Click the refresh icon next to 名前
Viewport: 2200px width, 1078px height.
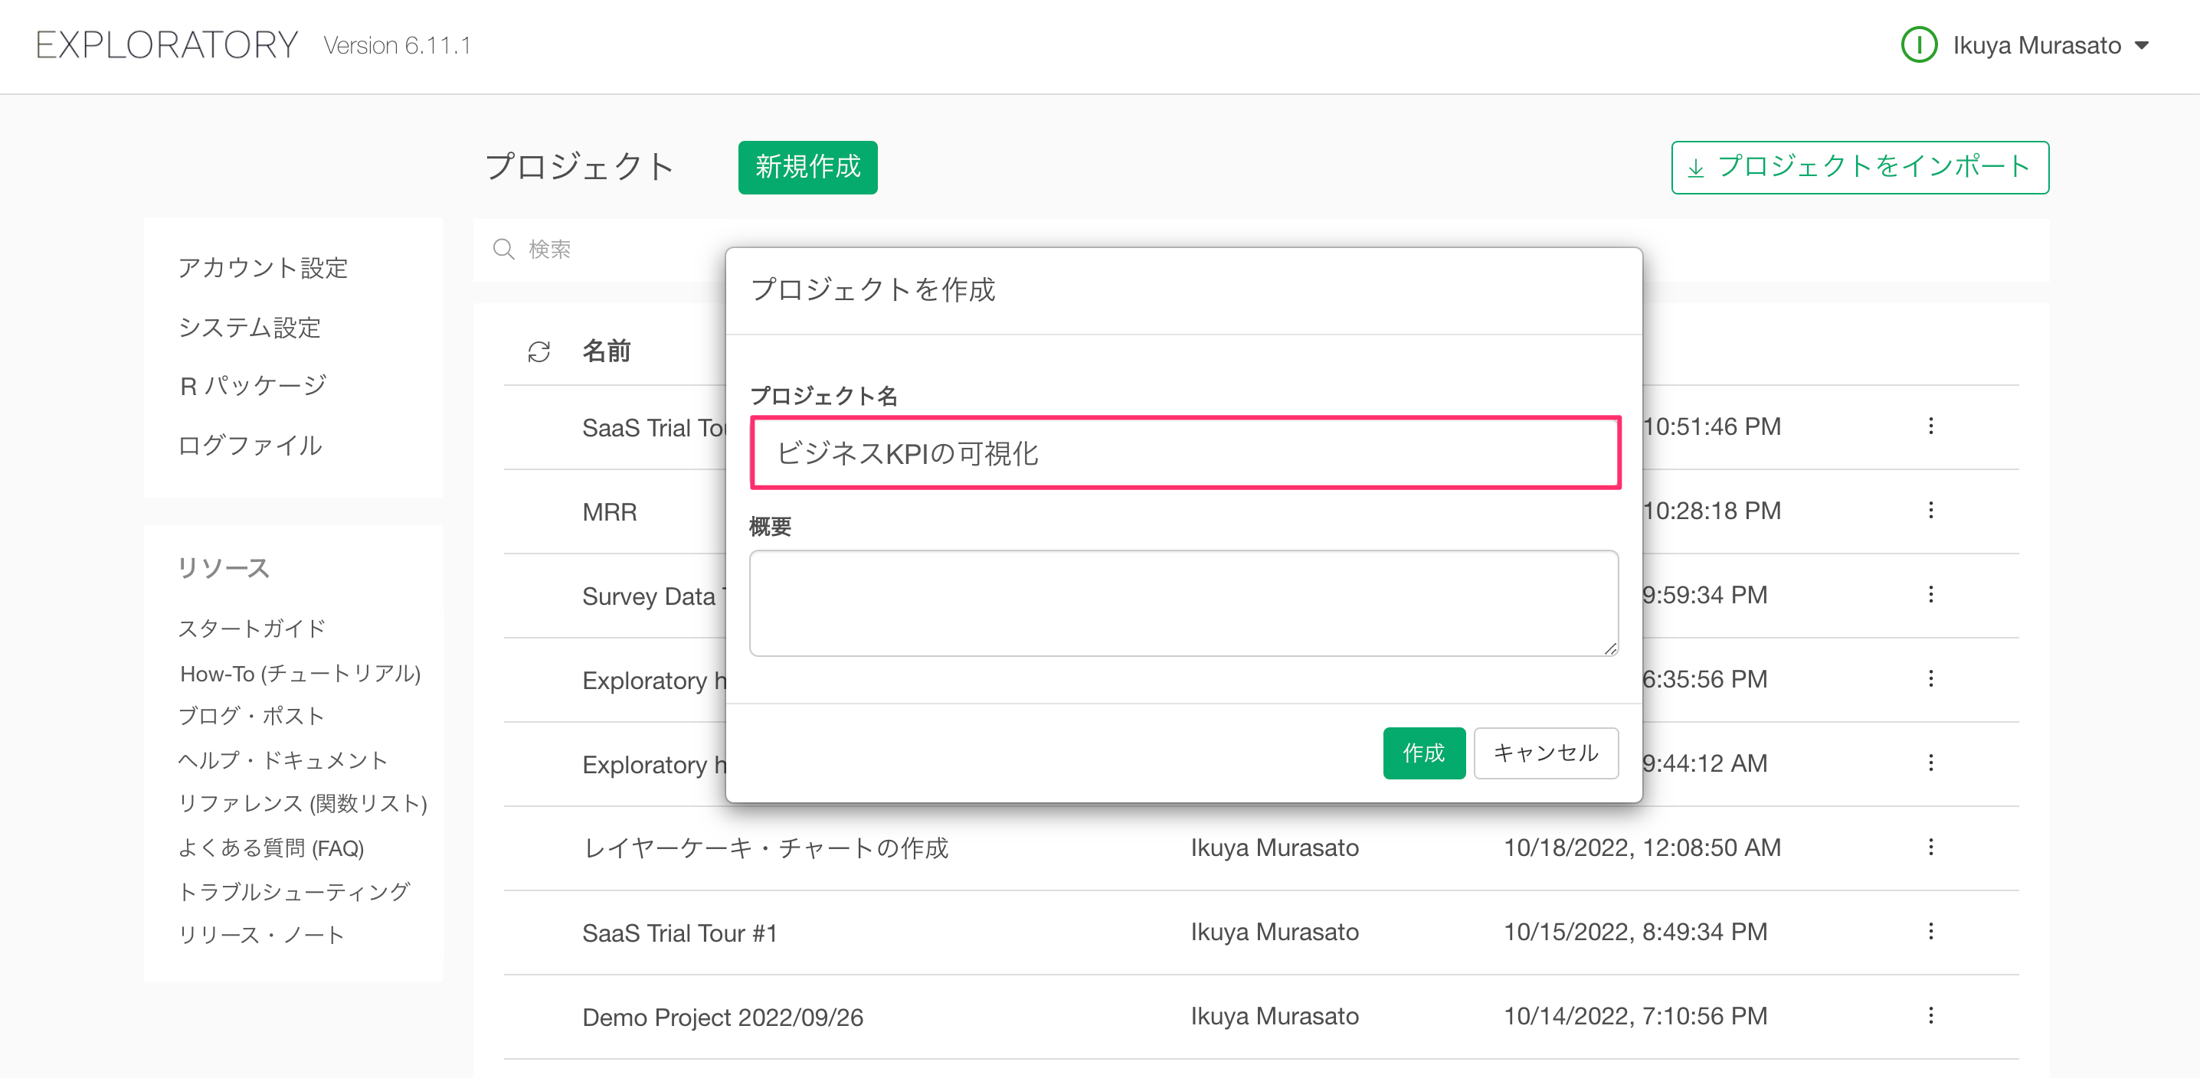pos(539,351)
